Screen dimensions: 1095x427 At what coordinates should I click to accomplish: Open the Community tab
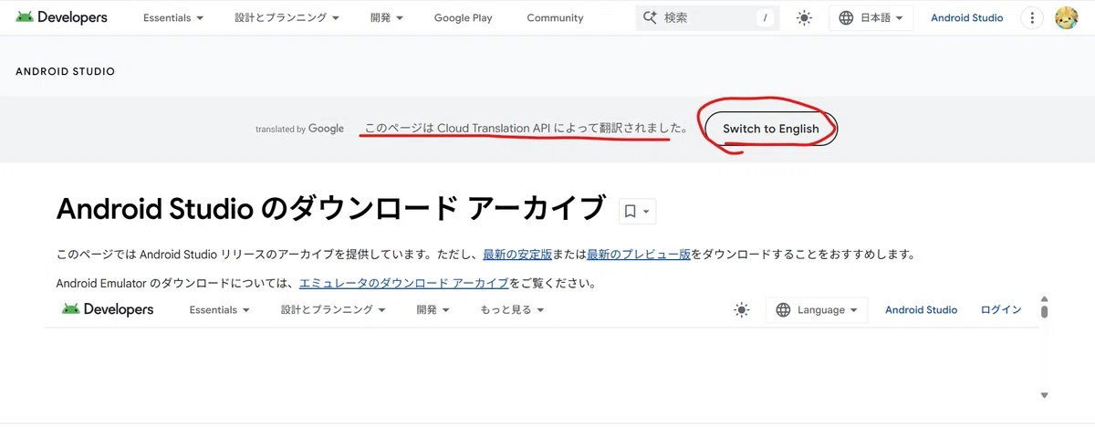555,17
